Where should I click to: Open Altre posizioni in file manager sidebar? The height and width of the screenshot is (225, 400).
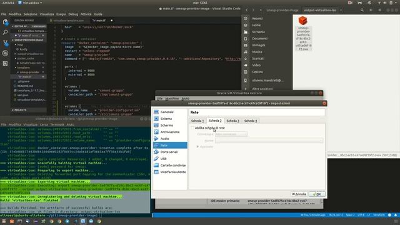pos(267,89)
